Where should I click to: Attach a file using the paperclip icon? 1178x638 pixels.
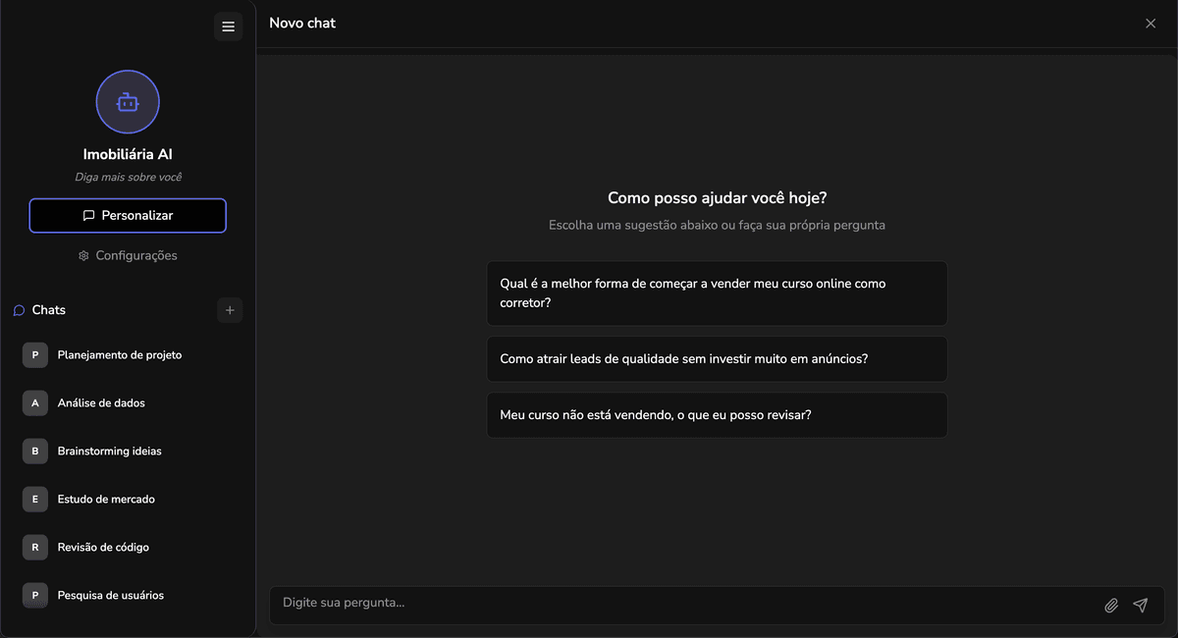[x=1111, y=606]
